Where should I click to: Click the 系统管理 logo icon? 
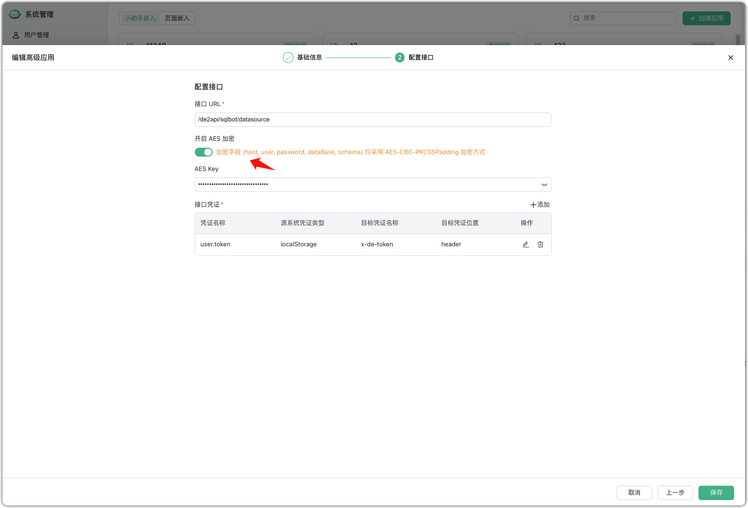[14, 14]
